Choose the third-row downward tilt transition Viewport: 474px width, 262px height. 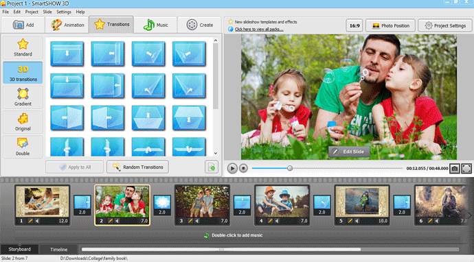pos(189,118)
